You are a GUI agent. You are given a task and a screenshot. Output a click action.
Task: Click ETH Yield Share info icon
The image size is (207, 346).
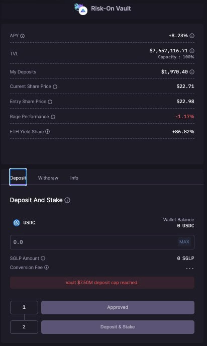click(x=48, y=132)
